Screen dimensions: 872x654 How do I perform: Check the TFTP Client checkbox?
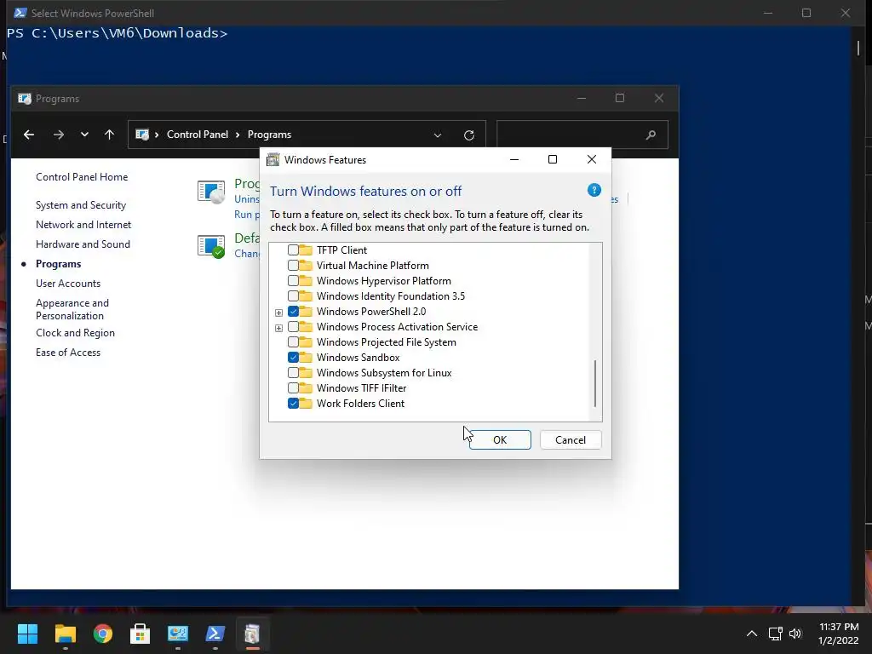point(293,250)
